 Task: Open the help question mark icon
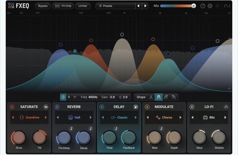coord(203,6)
